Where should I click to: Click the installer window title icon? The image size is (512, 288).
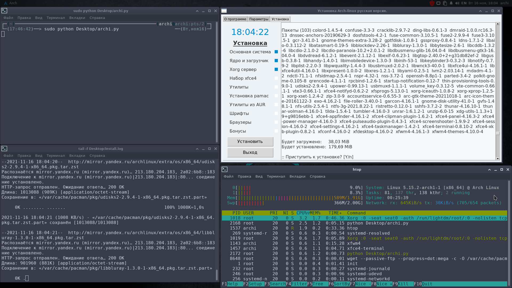pos(224,11)
